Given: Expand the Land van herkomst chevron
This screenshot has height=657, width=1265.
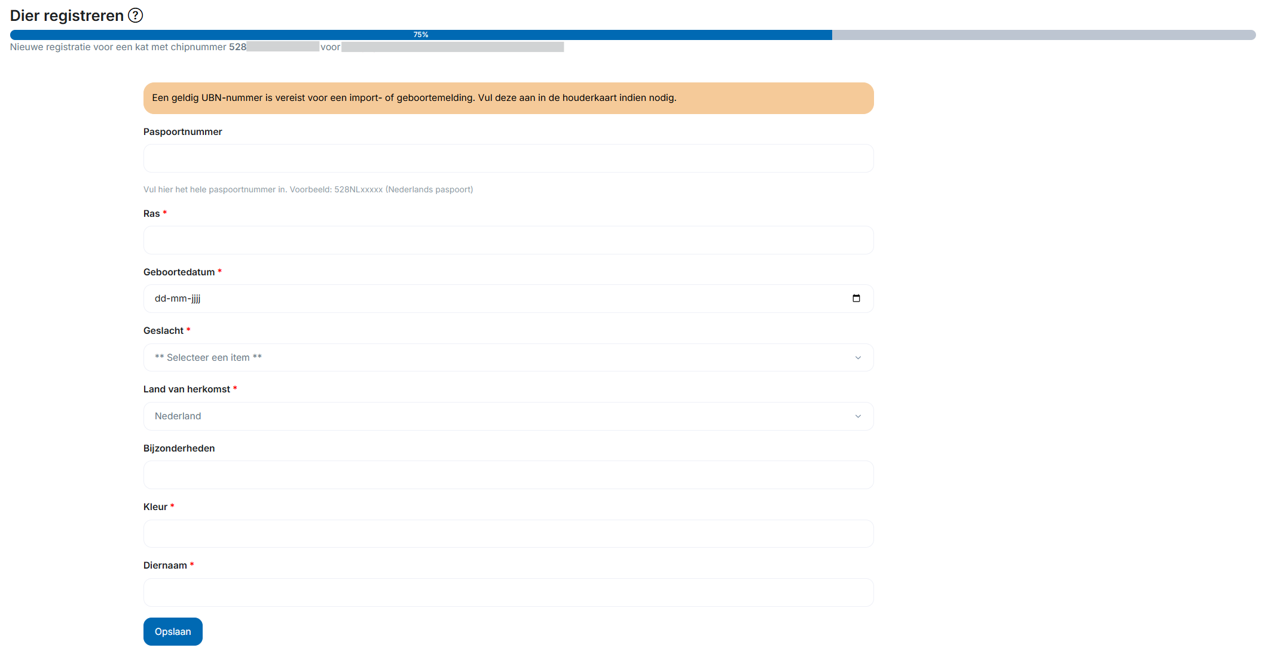Looking at the screenshot, I should point(858,416).
